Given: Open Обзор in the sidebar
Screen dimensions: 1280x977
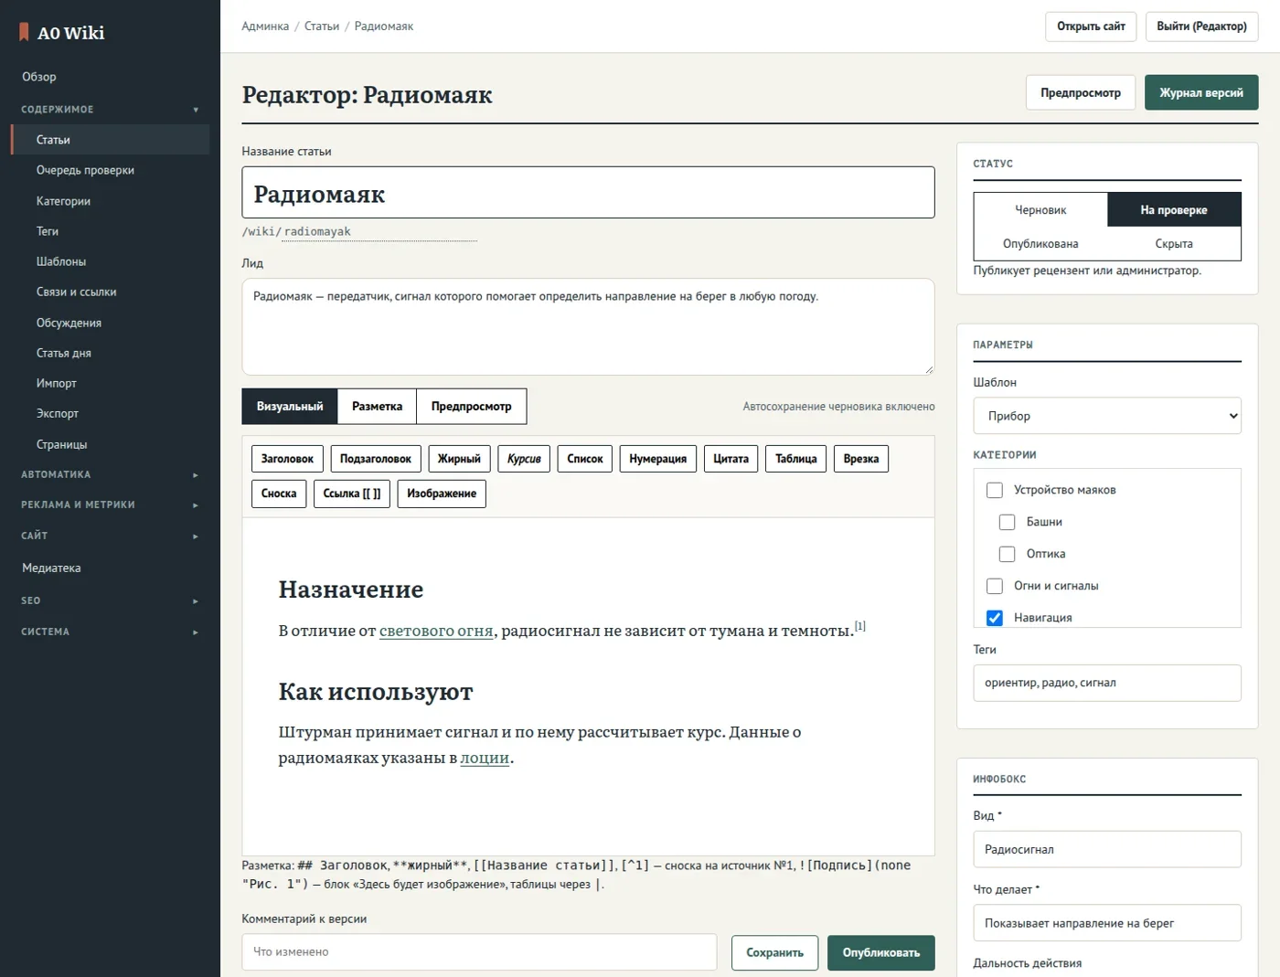Looking at the screenshot, I should click(110, 77).
